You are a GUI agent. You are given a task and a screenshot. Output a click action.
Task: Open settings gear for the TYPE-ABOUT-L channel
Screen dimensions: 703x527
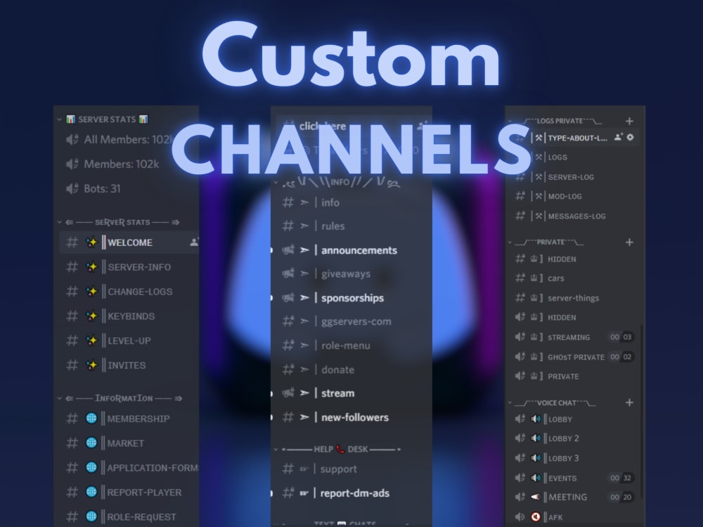pos(631,138)
